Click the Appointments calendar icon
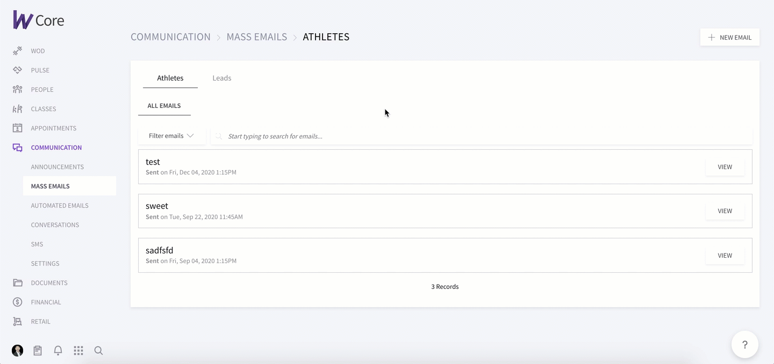The height and width of the screenshot is (364, 774). [18, 128]
